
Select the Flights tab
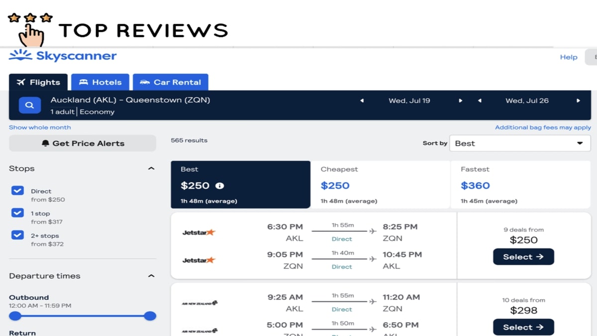(38, 82)
